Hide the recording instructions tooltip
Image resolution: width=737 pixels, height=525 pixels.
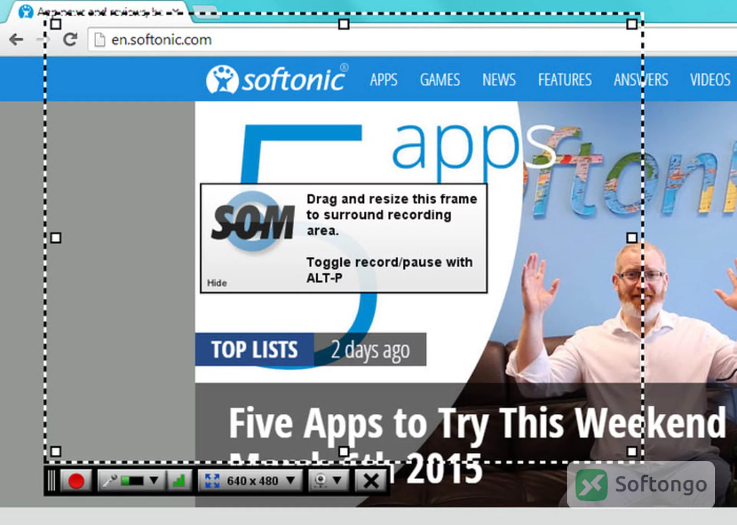point(217,283)
